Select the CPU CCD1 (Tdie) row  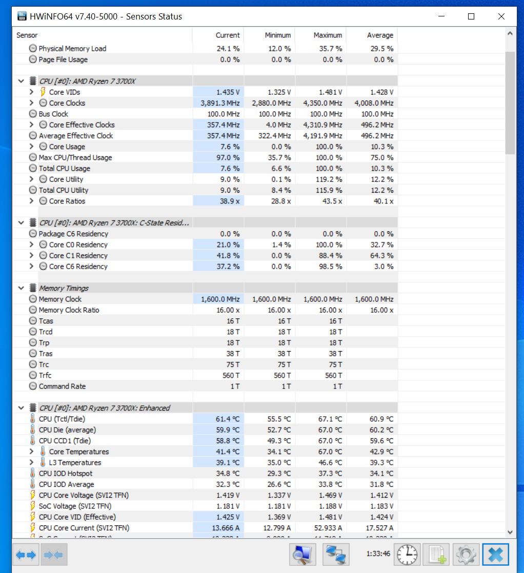pos(205,440)
